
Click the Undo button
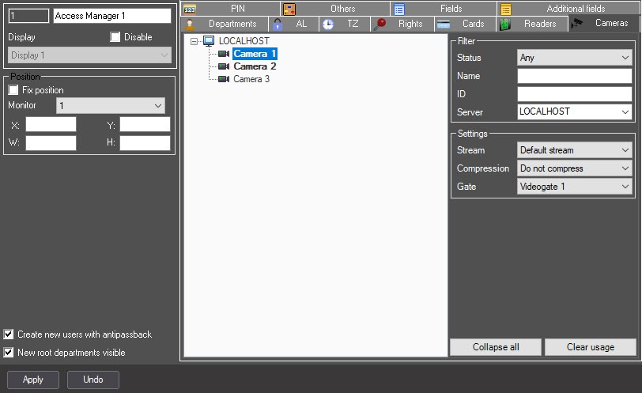point(93,380)
